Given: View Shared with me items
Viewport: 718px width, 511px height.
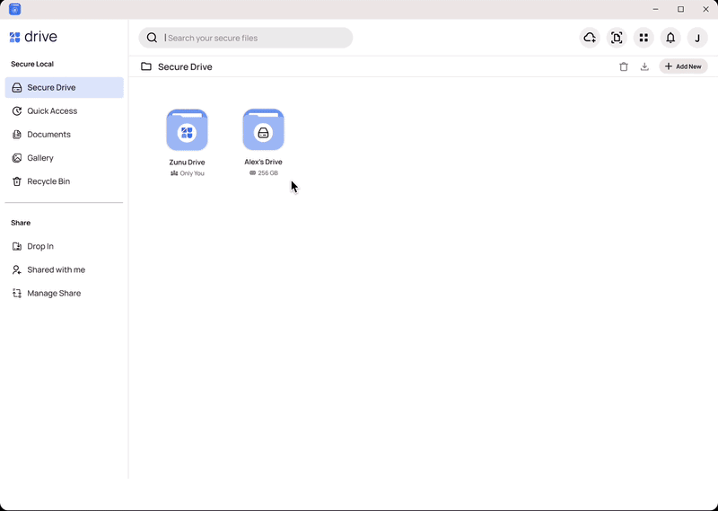Looking at the screenshot, I should point(56,269).
